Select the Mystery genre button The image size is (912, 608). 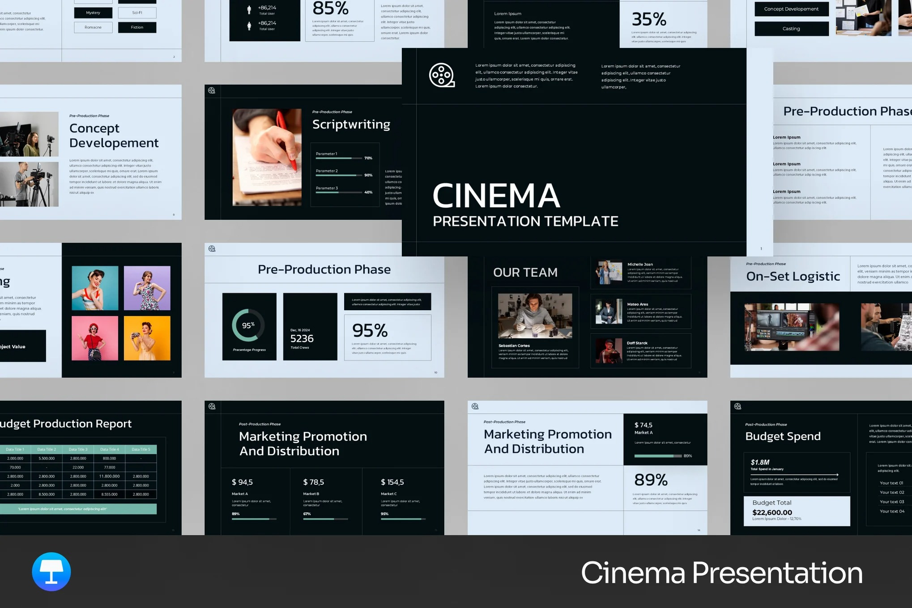(93, 13)
